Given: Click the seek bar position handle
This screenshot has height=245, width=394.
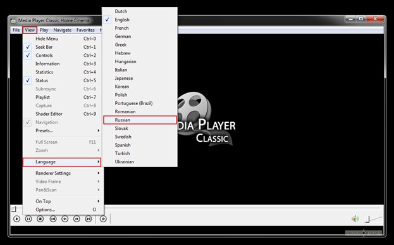Looking at the screenshot, I should (13, 209).
